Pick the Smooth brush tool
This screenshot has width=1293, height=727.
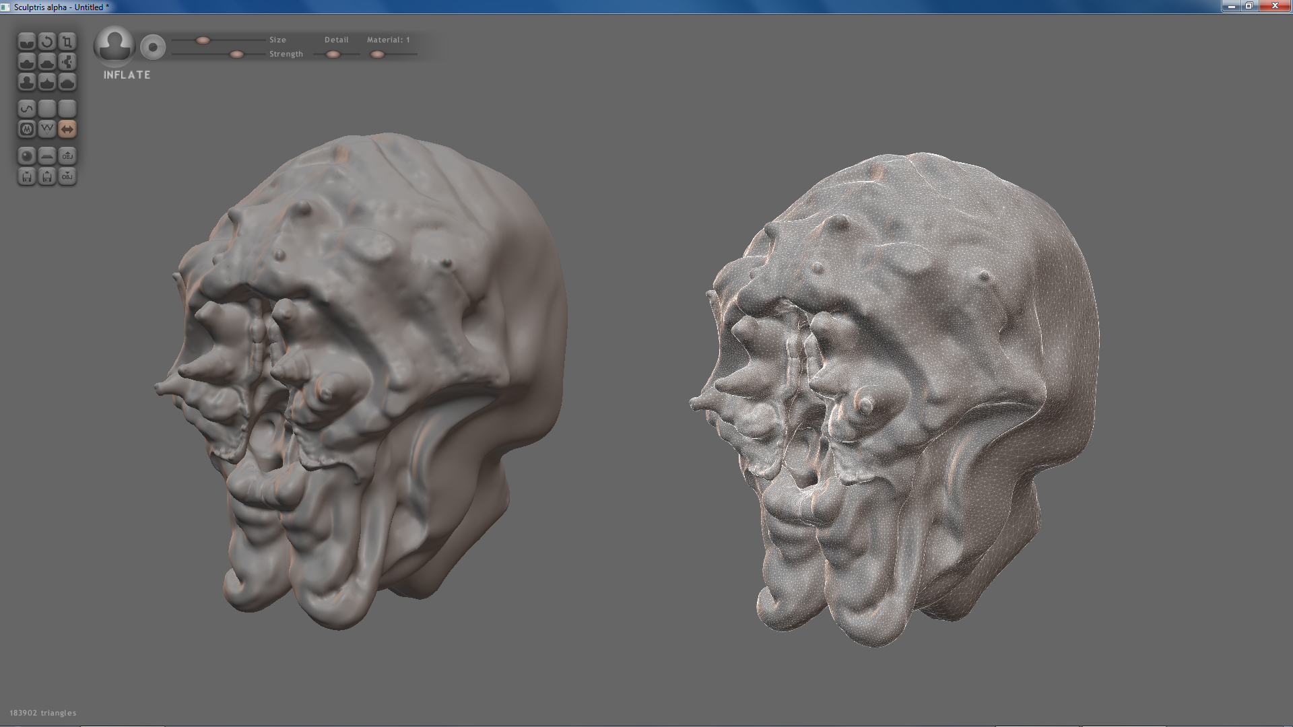[67, 82]
